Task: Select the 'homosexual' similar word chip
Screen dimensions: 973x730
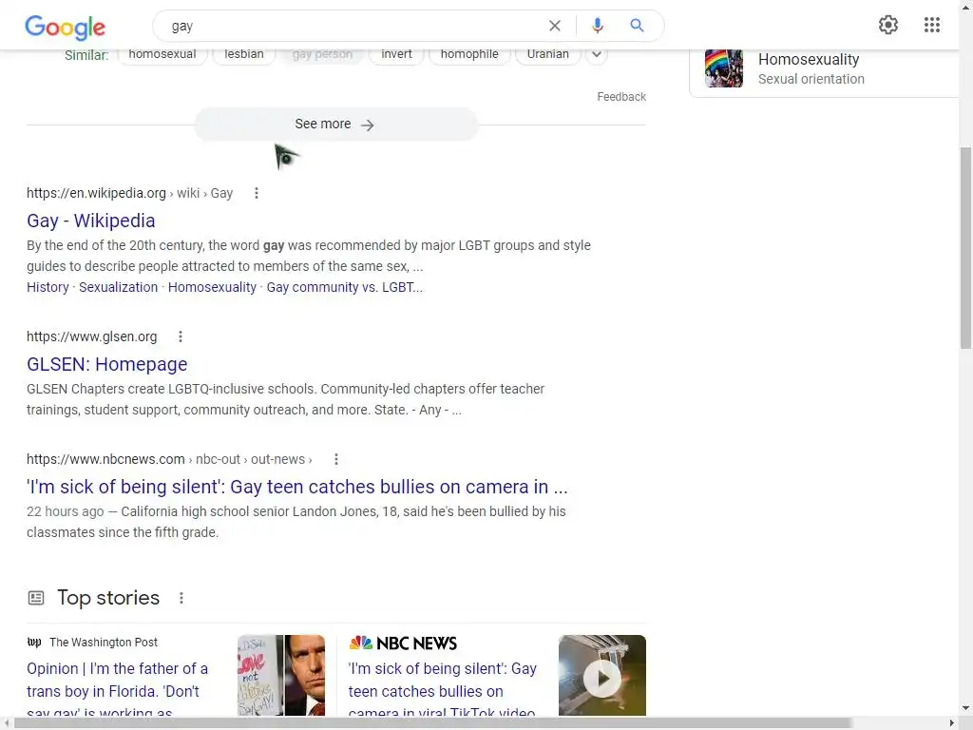Action: pyautogui.click(x=162, y=54)
